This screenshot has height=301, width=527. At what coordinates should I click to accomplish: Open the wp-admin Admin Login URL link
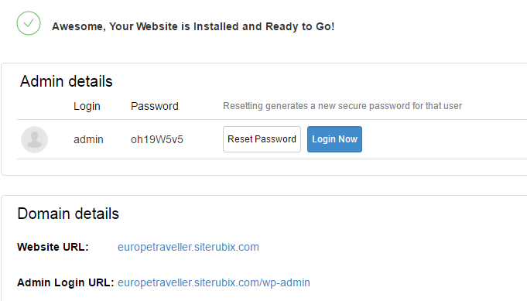coord(214,282)
